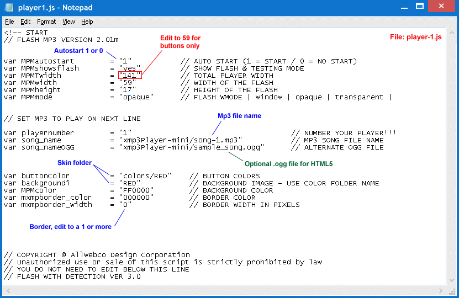The image size is (459, 298).
Task: Close the player1.js Notepad window
Action: pos(442,6)
